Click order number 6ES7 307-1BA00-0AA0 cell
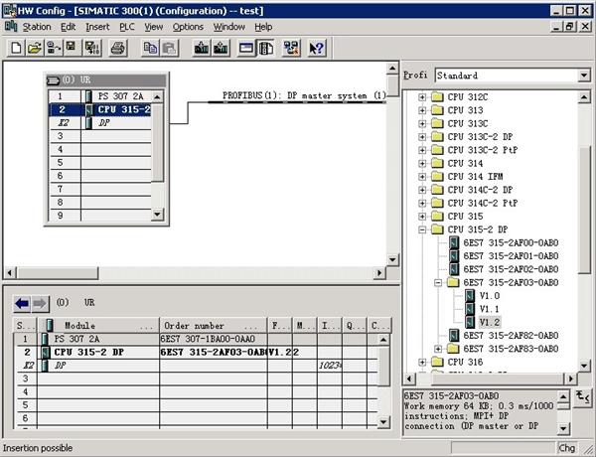The width and height of the screenshot is (596, 457). tap(214, 339)
